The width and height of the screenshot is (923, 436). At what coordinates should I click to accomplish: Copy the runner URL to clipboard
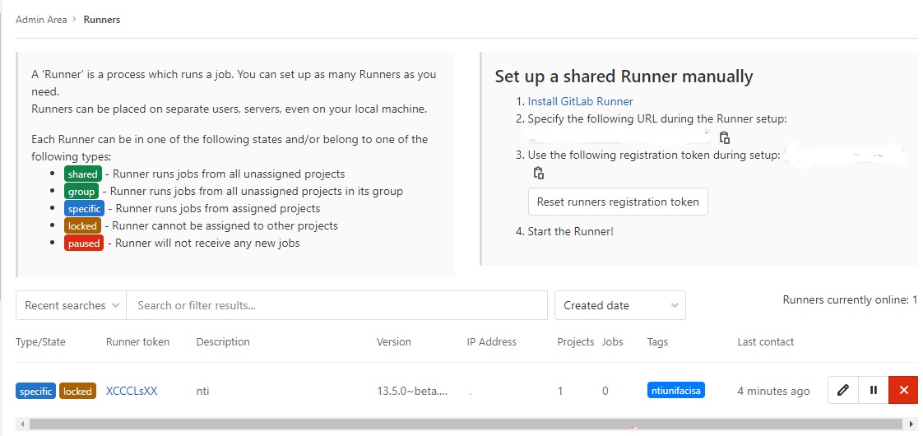tap(725, 137)
